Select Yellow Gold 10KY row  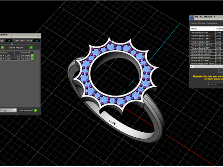click(206, 36)
